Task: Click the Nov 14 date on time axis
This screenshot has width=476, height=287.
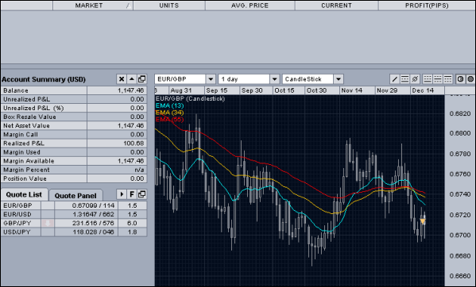Action: (352, 90)
